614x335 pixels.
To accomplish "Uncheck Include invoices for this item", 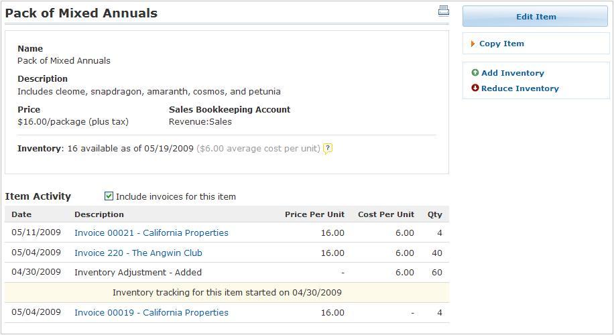I will coord(109,196).
